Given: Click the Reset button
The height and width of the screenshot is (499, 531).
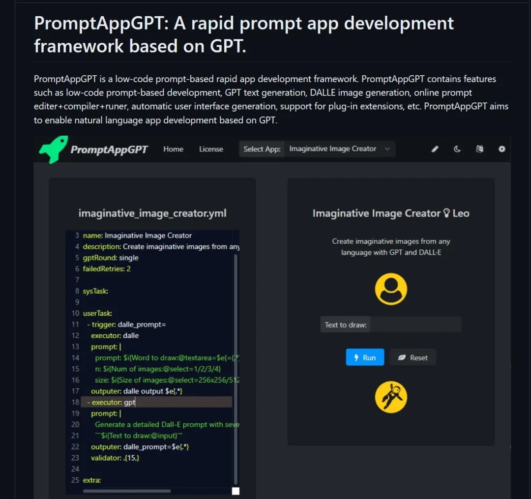Looking at the screenshot, I should (x=413, y=357).
